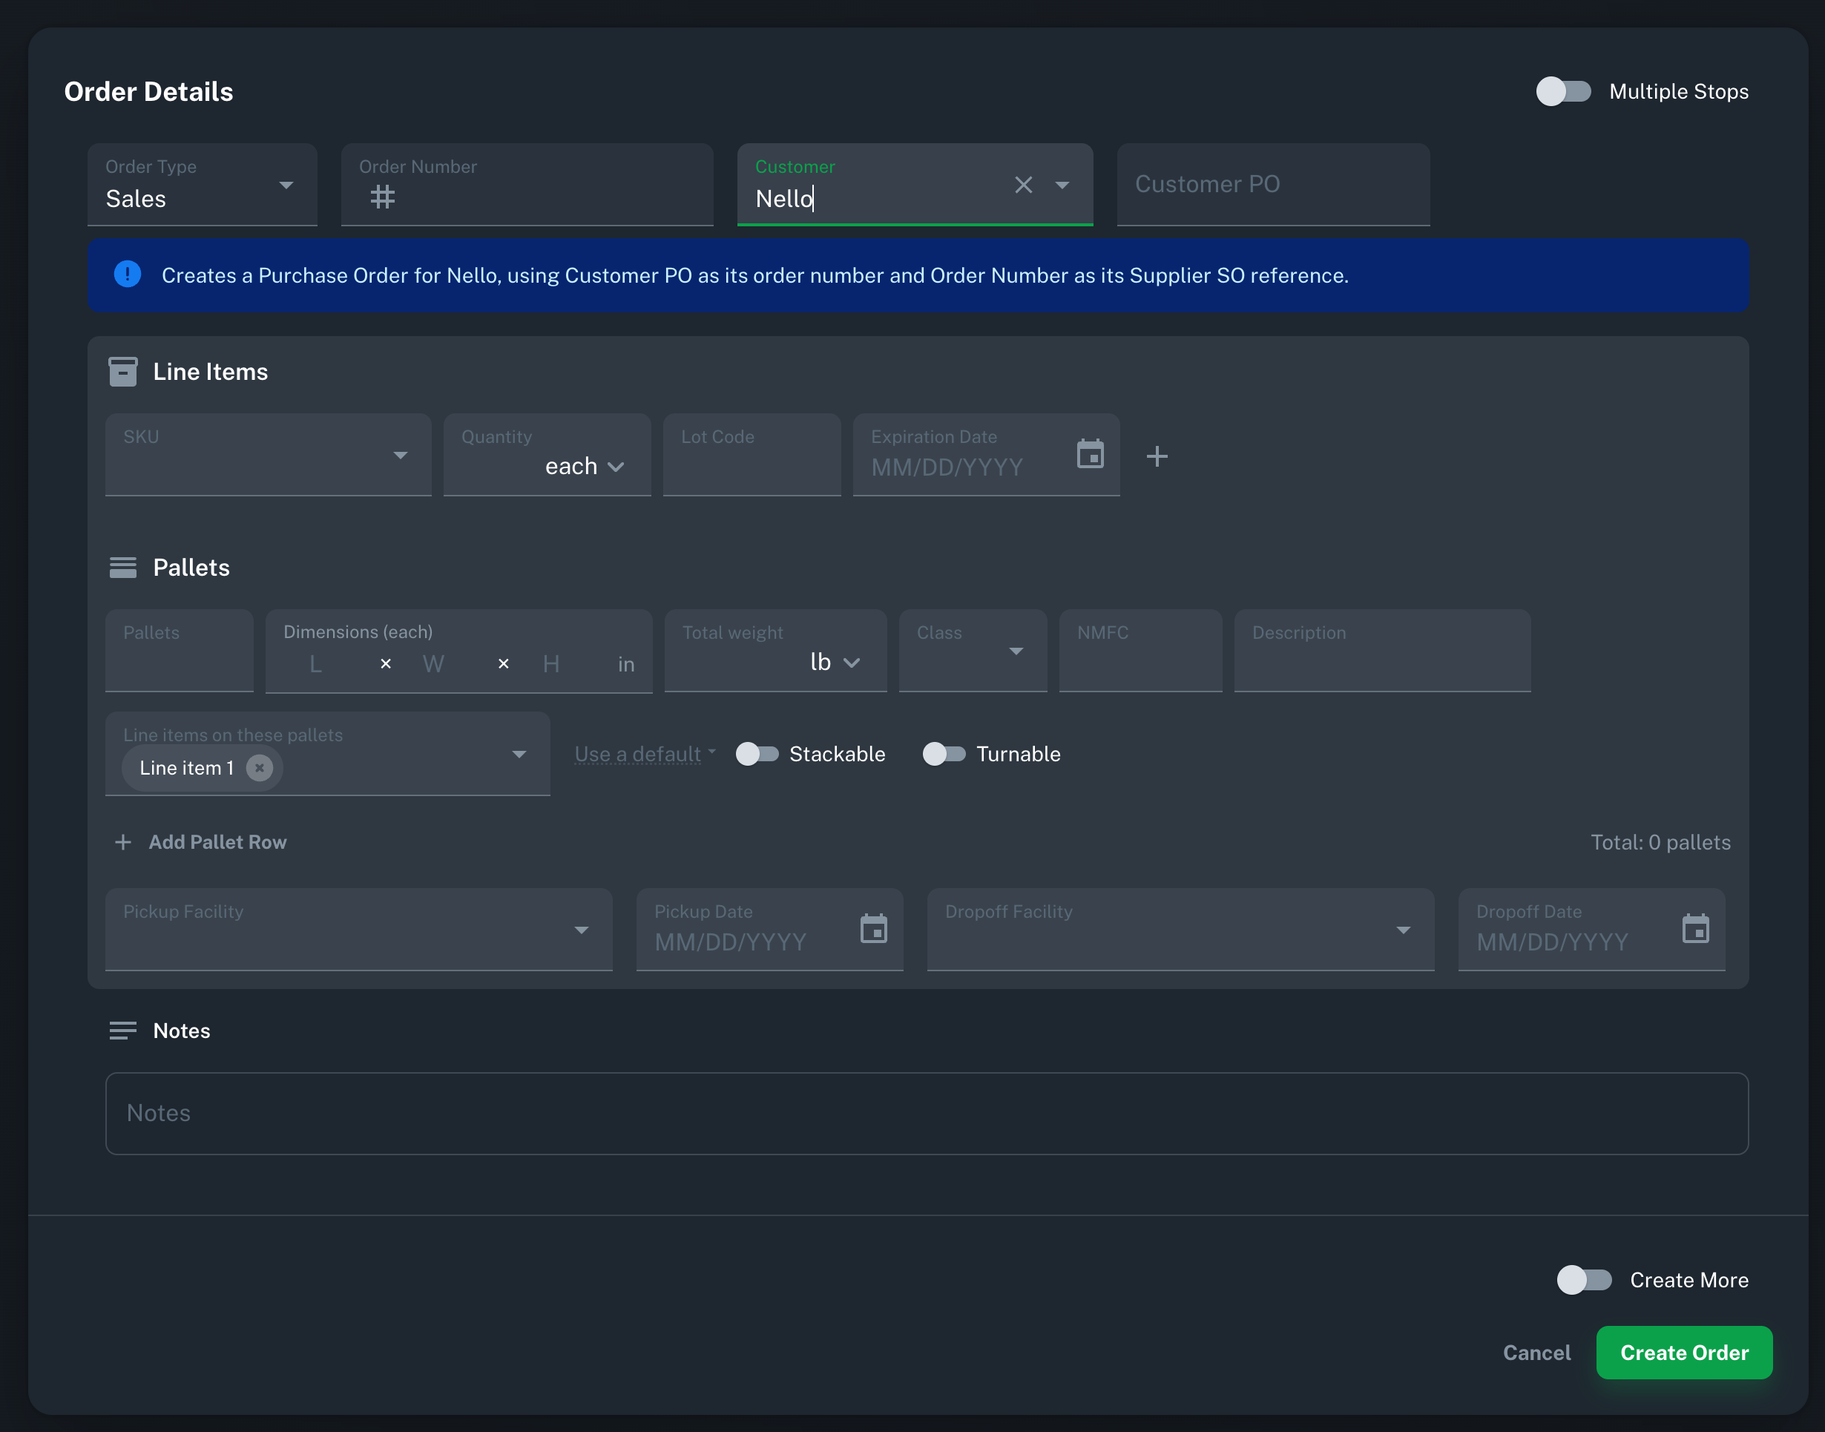Click the Create Order button
Viewport: 1825px width, 1432px height.
[x=1684, y=1353]
